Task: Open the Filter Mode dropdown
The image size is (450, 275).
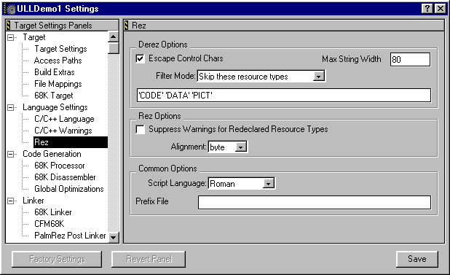Action: [318, 77]
